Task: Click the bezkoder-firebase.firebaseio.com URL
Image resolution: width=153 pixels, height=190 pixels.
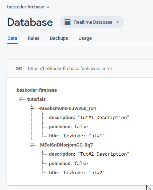Action: 70,69
